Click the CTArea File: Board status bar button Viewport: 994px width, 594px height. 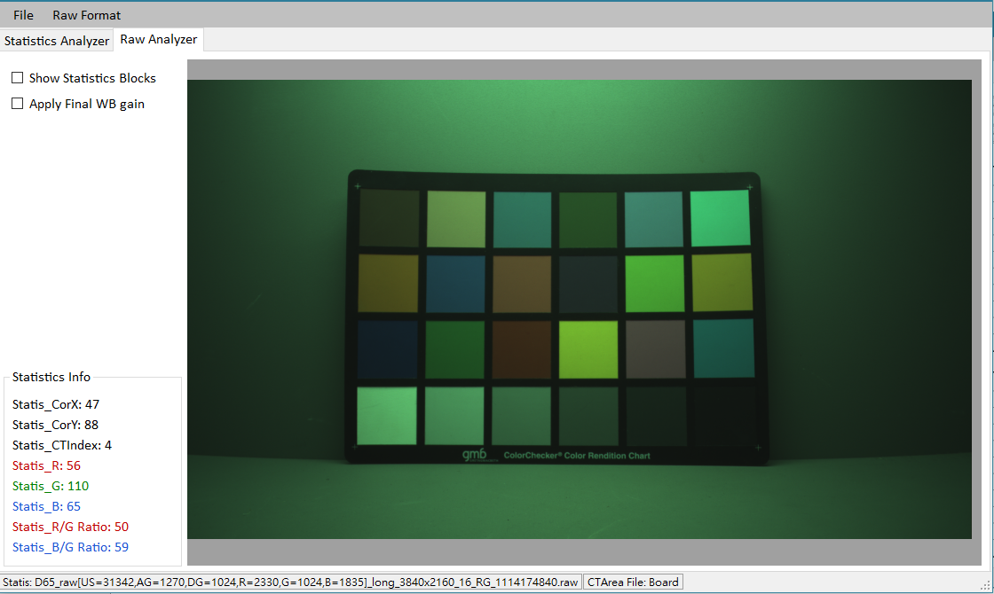tap(633, 582)
